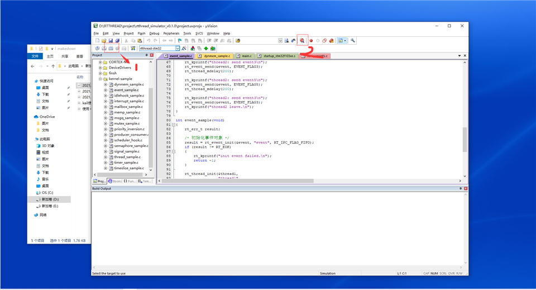Screen dimensions: 536x290
Task: Select thread_sample.c in the Project tree
Action: (x=127, y=157)
